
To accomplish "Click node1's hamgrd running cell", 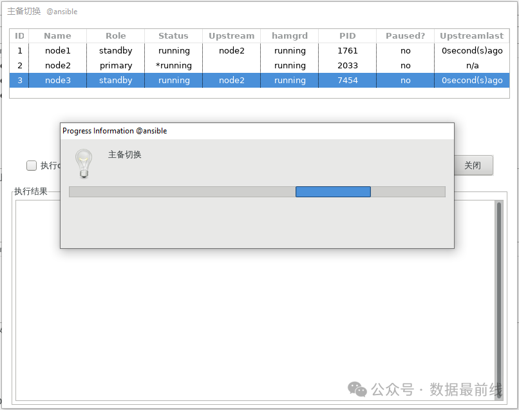I will point(290,50).
